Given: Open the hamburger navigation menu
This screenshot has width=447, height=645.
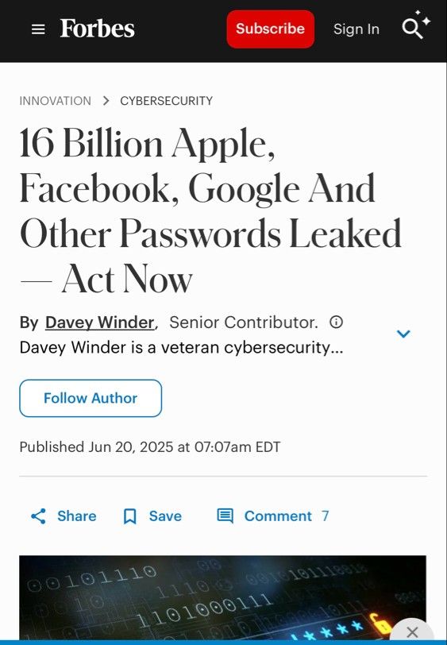Looking at the screenshot, I should (x=38, y=29).
